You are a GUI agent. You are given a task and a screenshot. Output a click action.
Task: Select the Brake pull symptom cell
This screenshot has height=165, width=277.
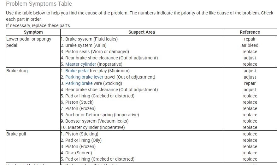(16, 134)
